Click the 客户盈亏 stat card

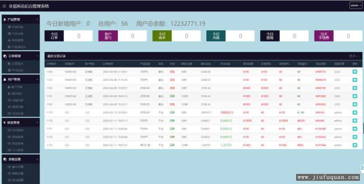tap(123, 36)
